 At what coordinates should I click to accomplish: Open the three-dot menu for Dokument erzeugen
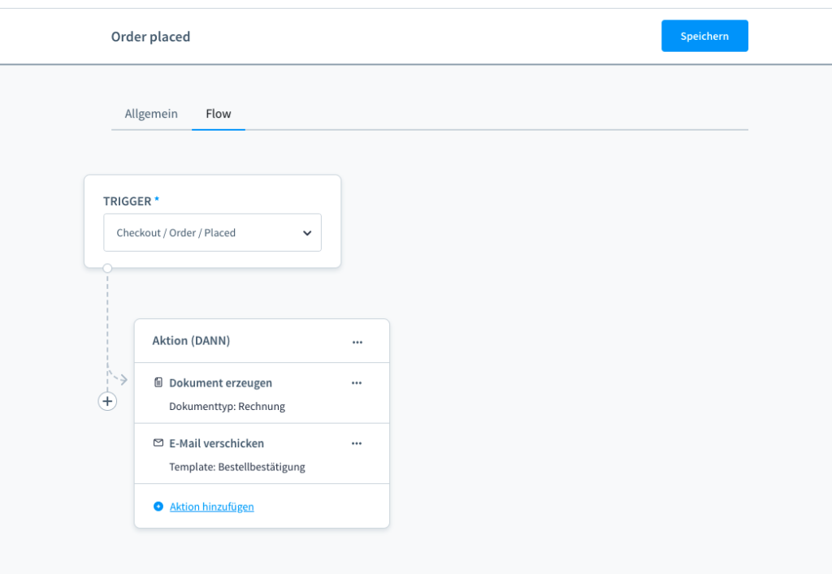tap(357, 383)
